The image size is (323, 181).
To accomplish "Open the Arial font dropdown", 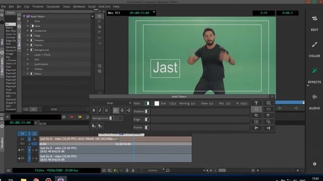I will [111, 103].
